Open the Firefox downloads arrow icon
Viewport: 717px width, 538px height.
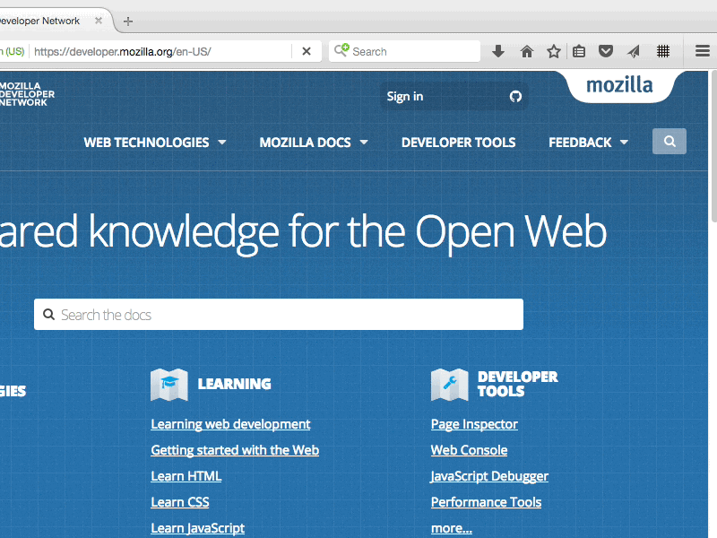pos(498,51)
